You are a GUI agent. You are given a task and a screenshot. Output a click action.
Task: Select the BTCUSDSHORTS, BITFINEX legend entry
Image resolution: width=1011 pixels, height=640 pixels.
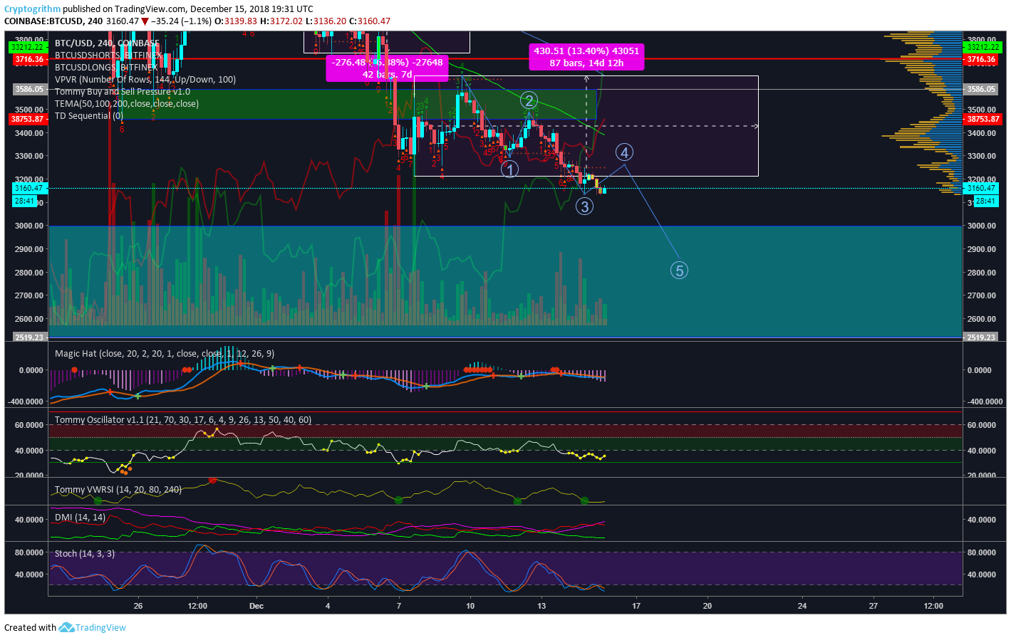[108, 56]
